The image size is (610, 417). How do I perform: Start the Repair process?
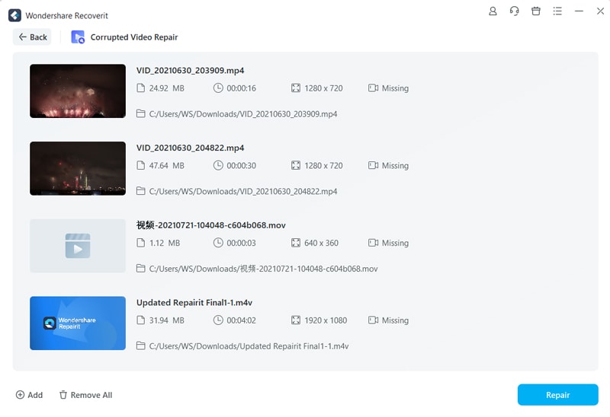557,395
